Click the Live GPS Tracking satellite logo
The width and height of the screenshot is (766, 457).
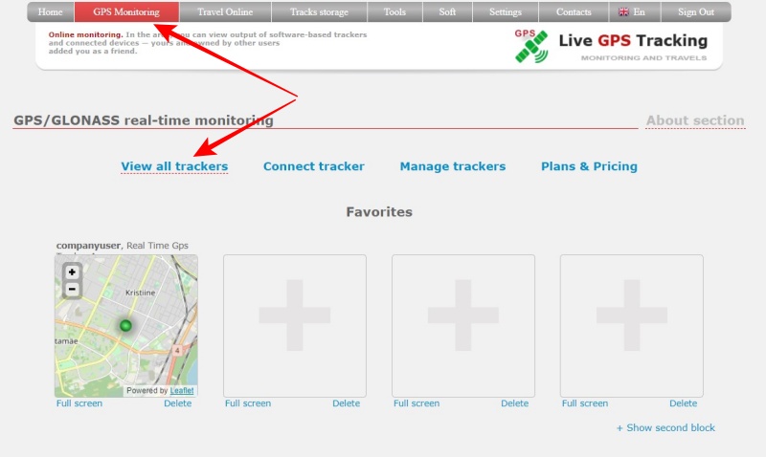pos(531,46)
